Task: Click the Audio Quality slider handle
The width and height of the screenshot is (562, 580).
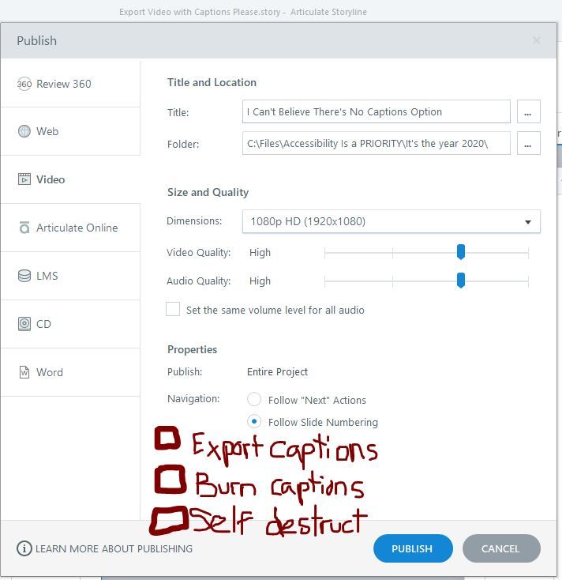Action: pyautogui.click(x=461, y=281)
